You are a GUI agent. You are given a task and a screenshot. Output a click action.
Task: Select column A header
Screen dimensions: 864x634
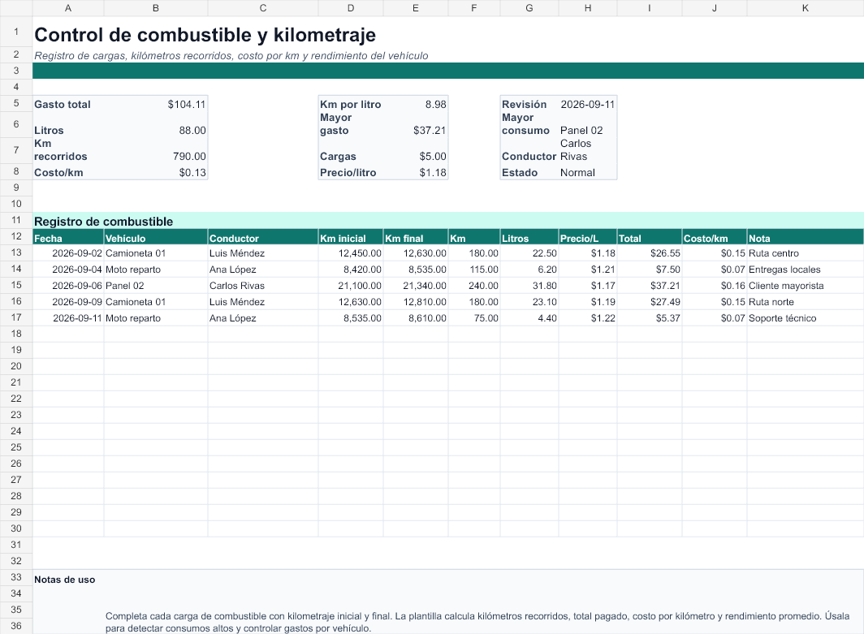click(x=67, y=7)
